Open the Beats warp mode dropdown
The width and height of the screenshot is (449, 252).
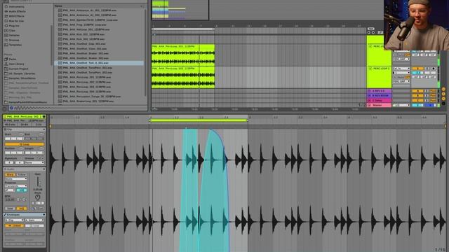(16, 179)
